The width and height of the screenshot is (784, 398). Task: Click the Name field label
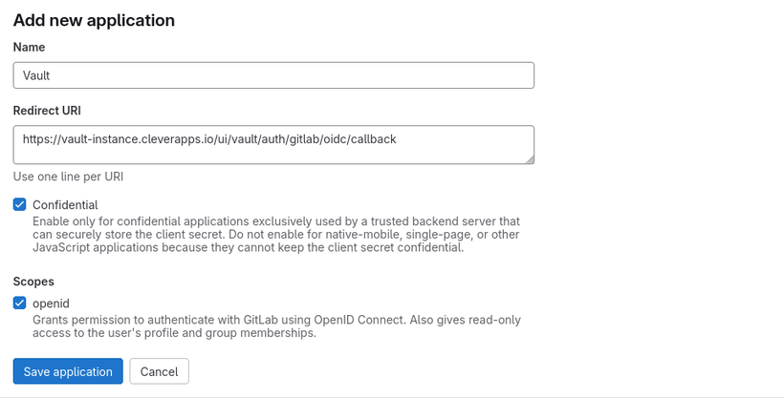pyautogui.click(x=29, y=47)
